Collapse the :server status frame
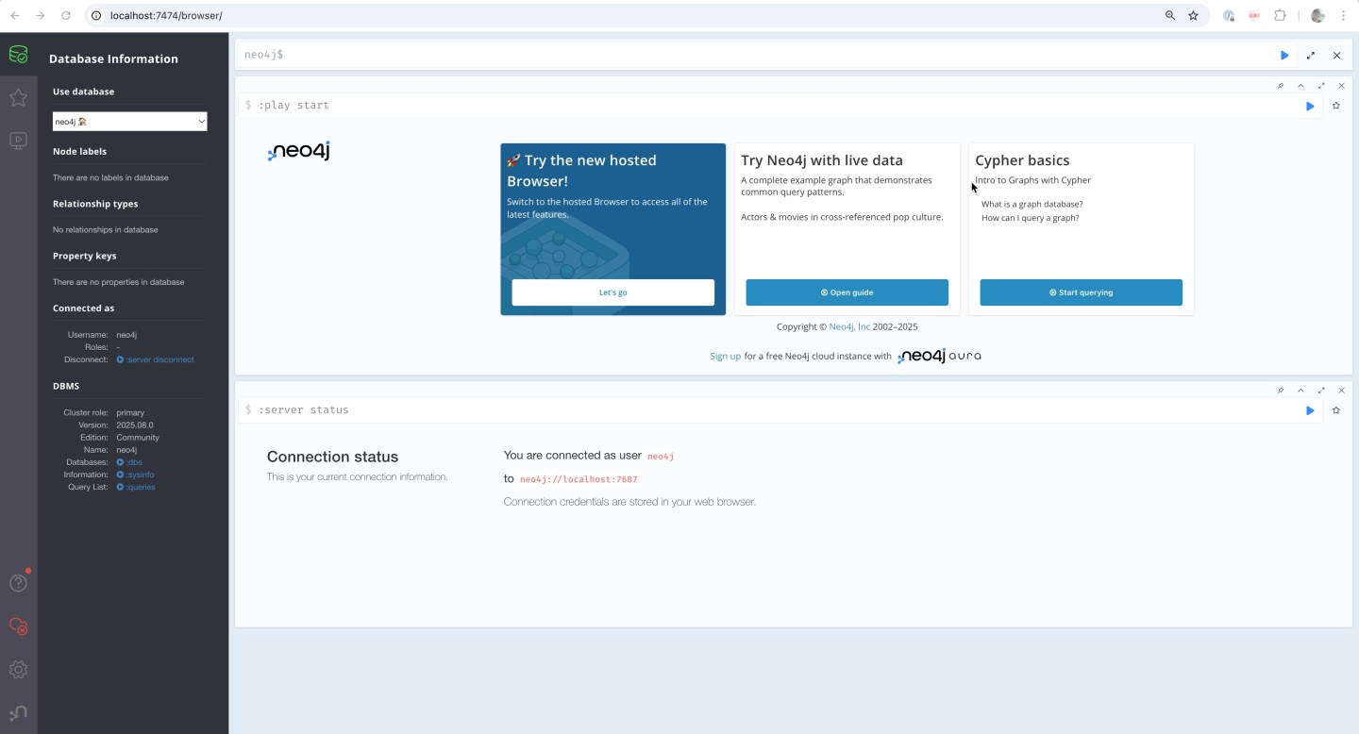The image size is (1359, 734). click(x=1300, y=390)
